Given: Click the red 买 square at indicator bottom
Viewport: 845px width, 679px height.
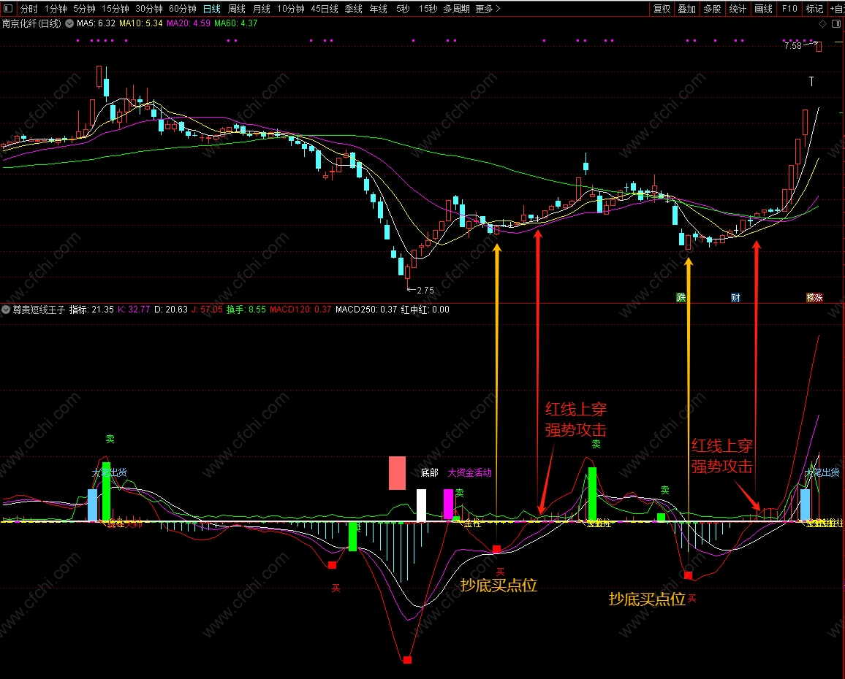Looking at the screenshot, I should tap(407, 659).
